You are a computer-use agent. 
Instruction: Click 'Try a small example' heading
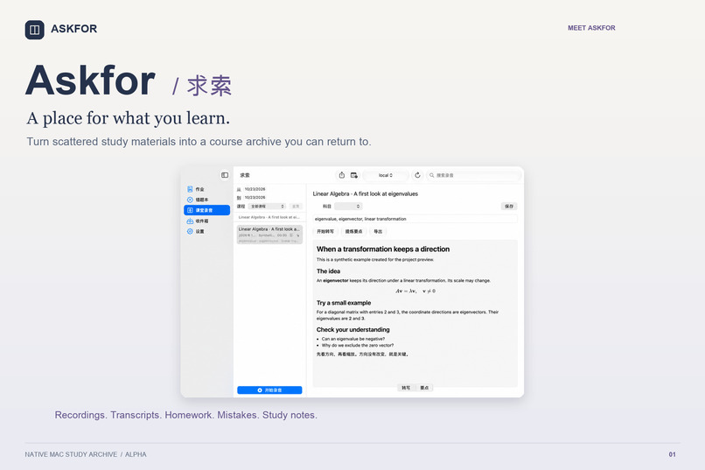click(x=344, y=303)
